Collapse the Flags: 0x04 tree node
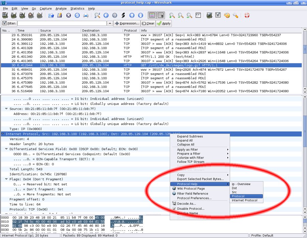 tap(6, 179)
